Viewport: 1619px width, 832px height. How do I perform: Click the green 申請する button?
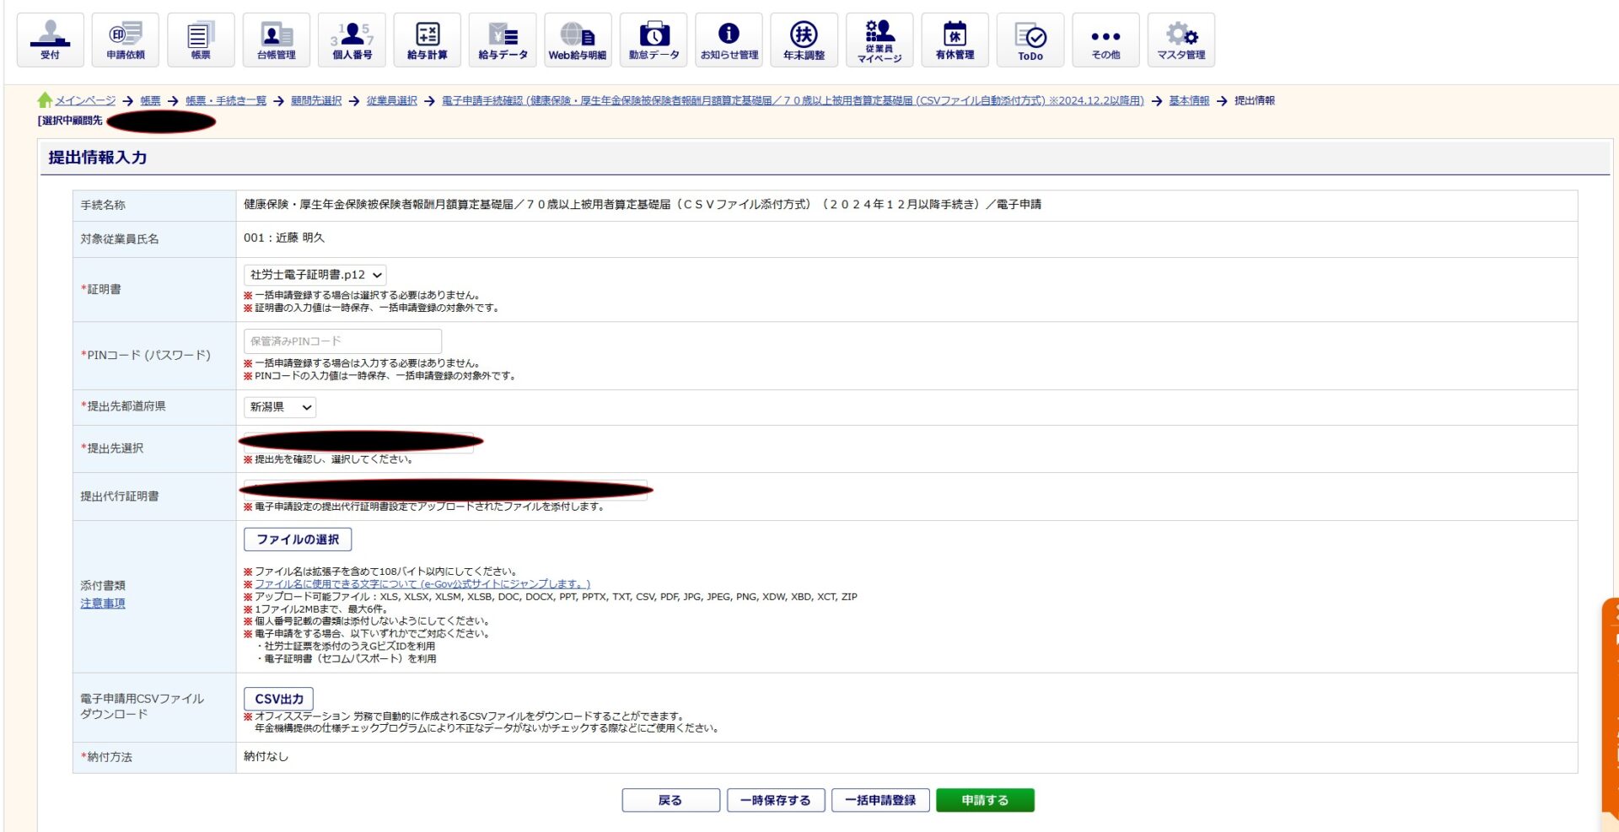985,800
